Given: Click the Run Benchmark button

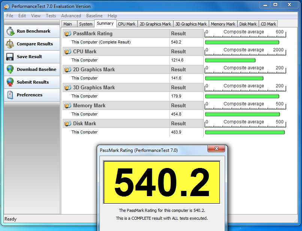Looking at the screenshot, I should (x=32, y=31).
